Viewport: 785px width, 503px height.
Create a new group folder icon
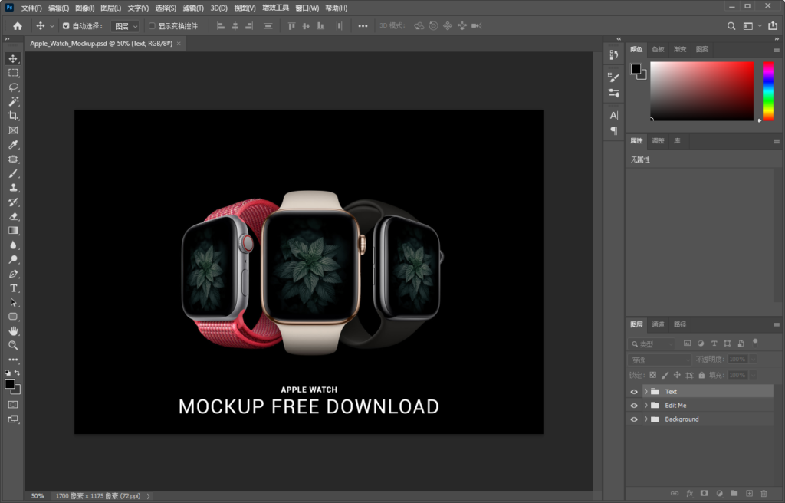tap(734, 494)
